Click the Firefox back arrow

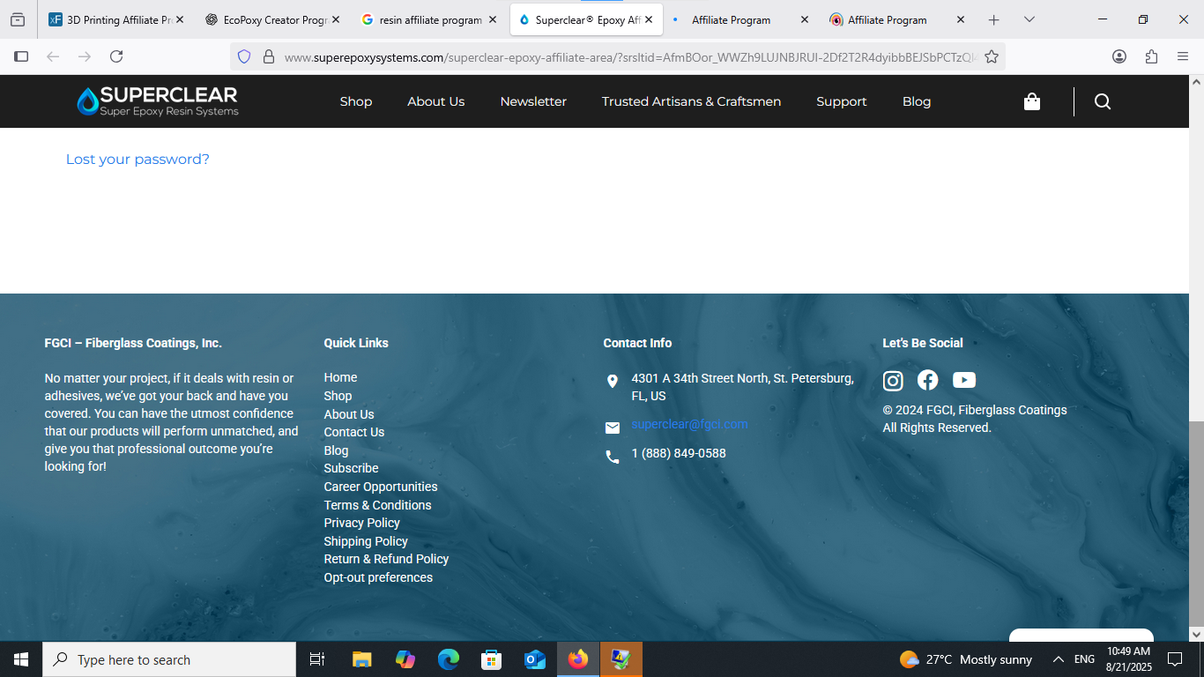(x=53, y=56)
